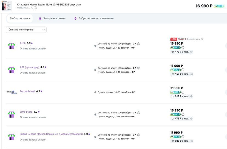Click Lime Store shop icon

pyautogui.click(x=12, y=114)
